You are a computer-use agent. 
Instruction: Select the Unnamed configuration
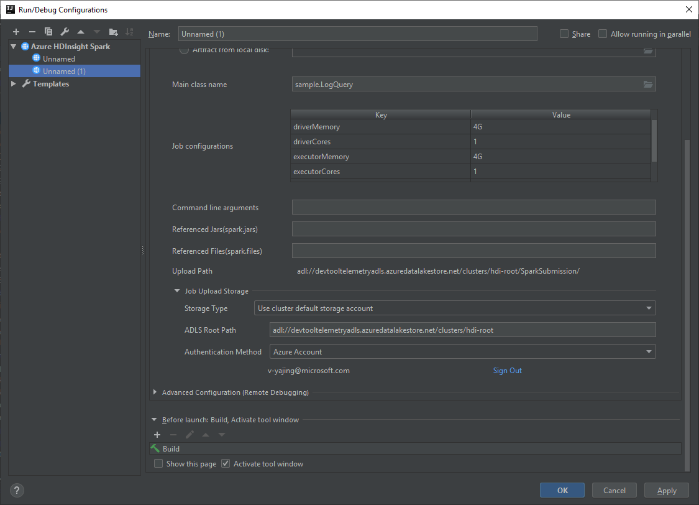point(58,58)
